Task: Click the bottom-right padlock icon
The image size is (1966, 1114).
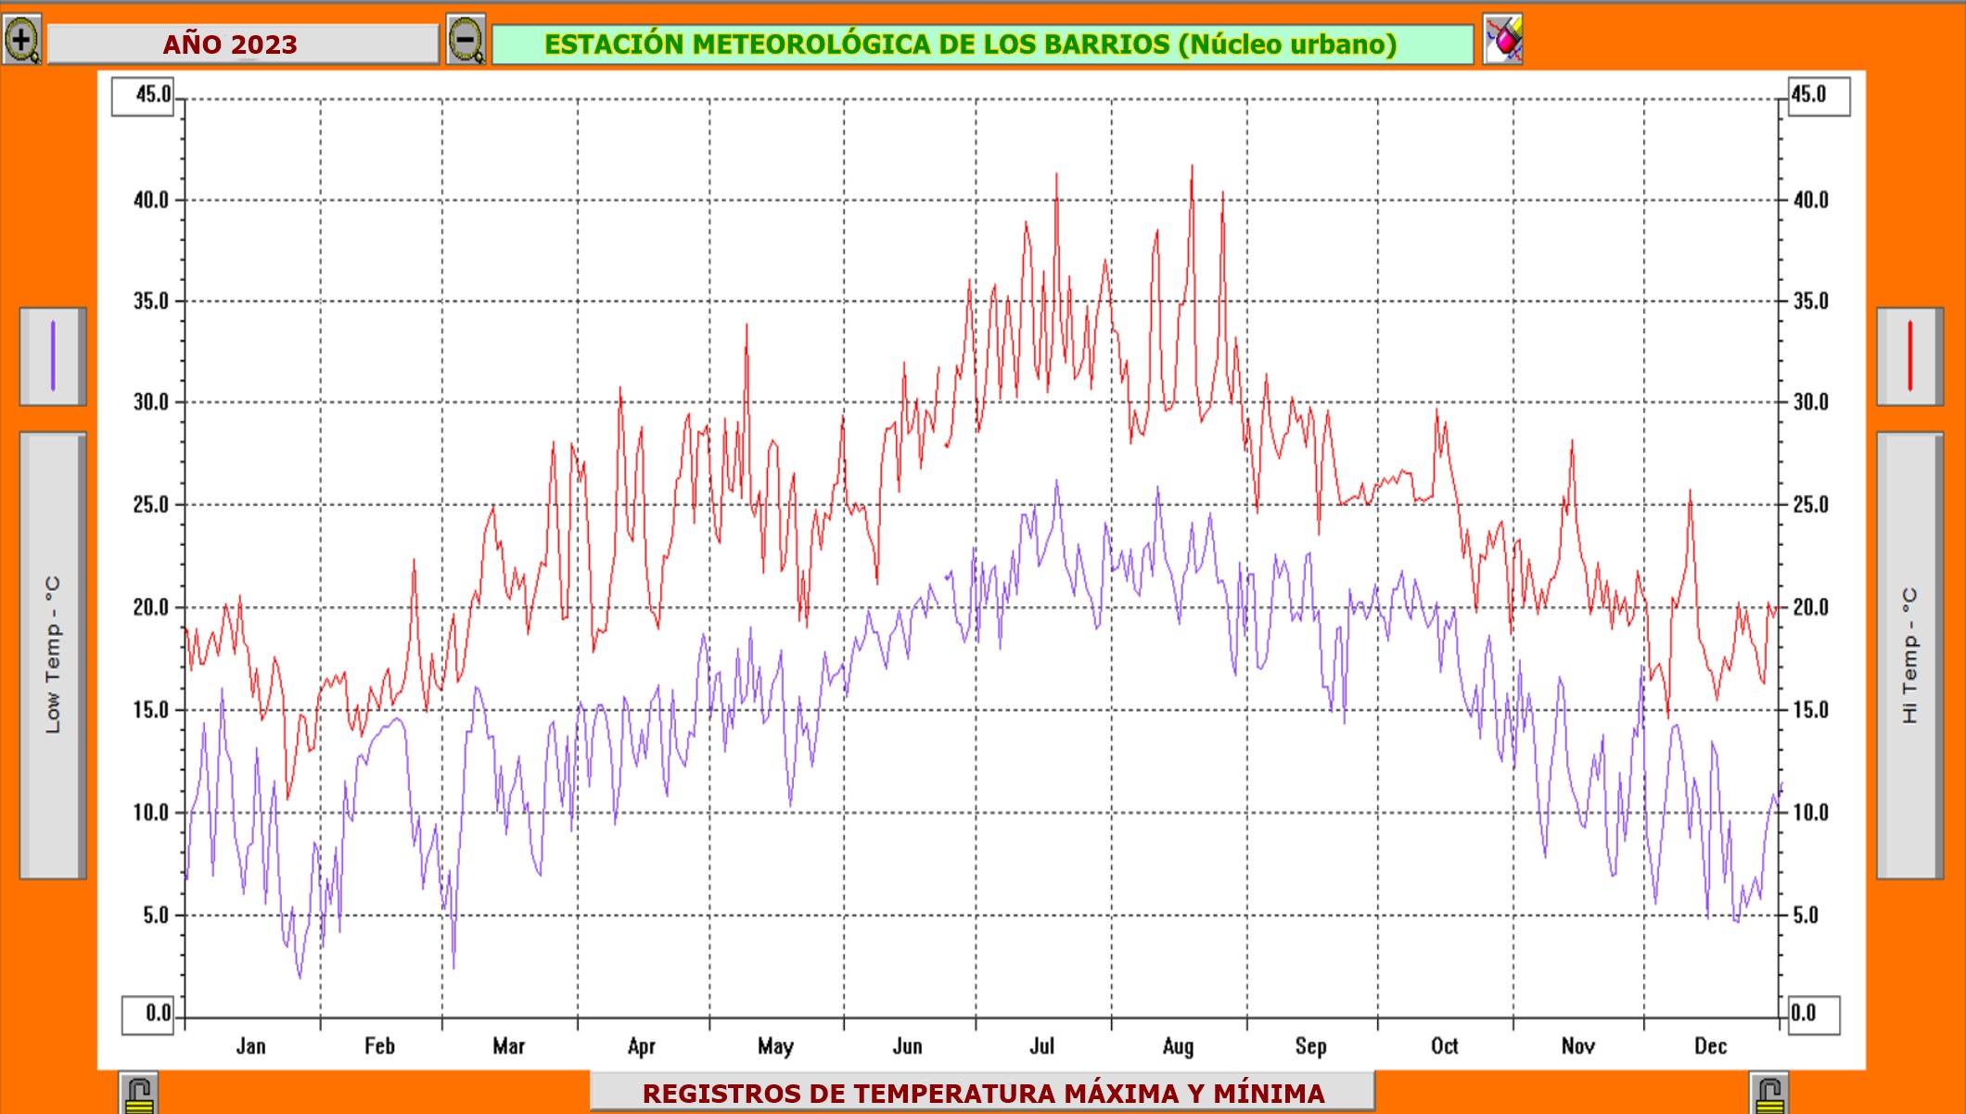Action: 1768,1094
